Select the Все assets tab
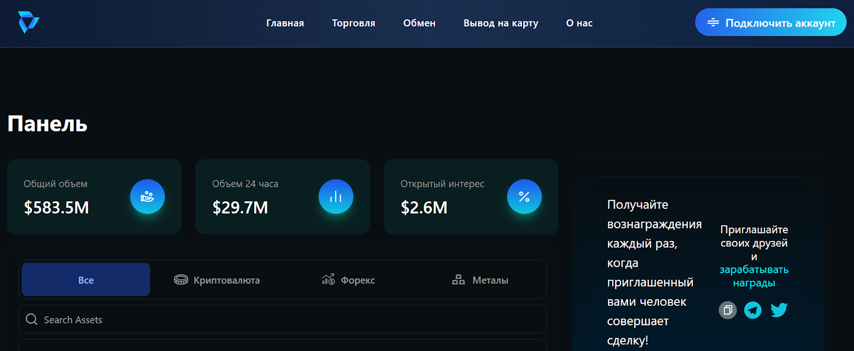 [86, 280]
